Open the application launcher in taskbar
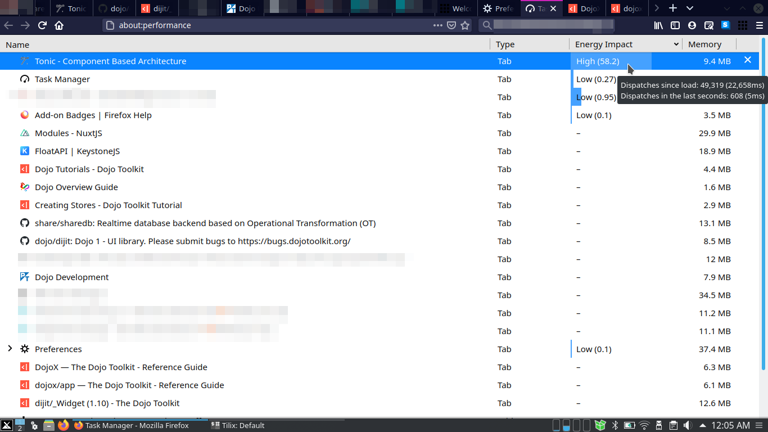The width and height of the screenshot is (768, 432). pyautogui.click(x=7, y=425)
